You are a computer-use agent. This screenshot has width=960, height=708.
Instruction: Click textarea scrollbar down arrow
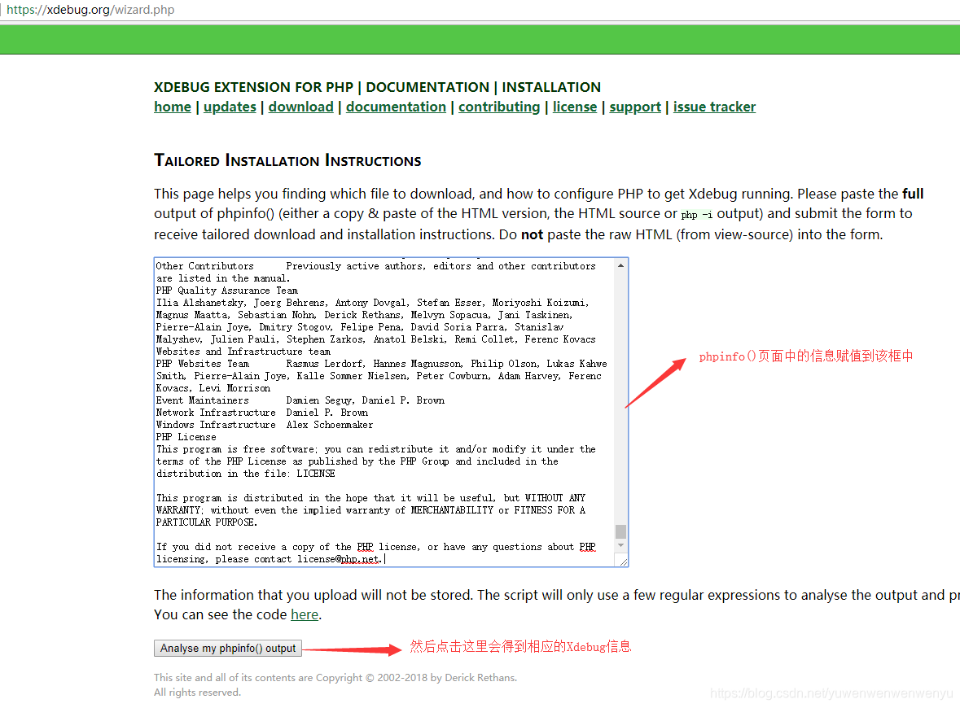pos(620,545)
